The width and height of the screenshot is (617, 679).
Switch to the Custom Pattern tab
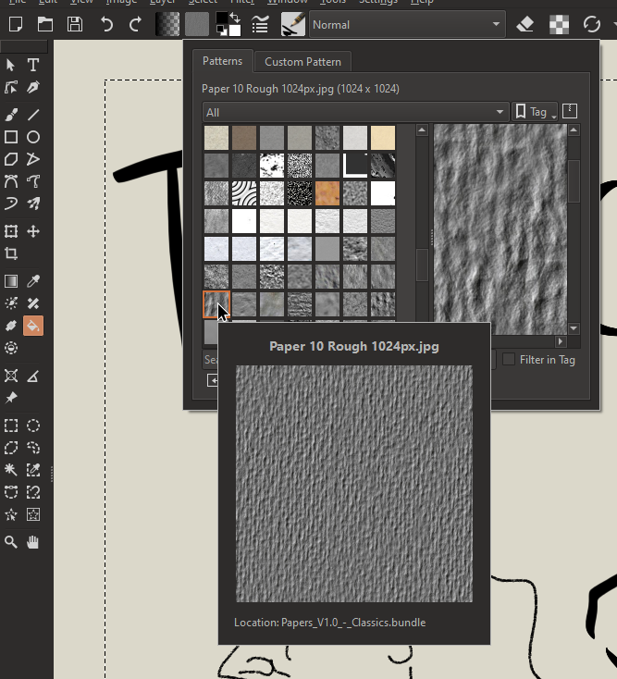(x=302, y=62)
